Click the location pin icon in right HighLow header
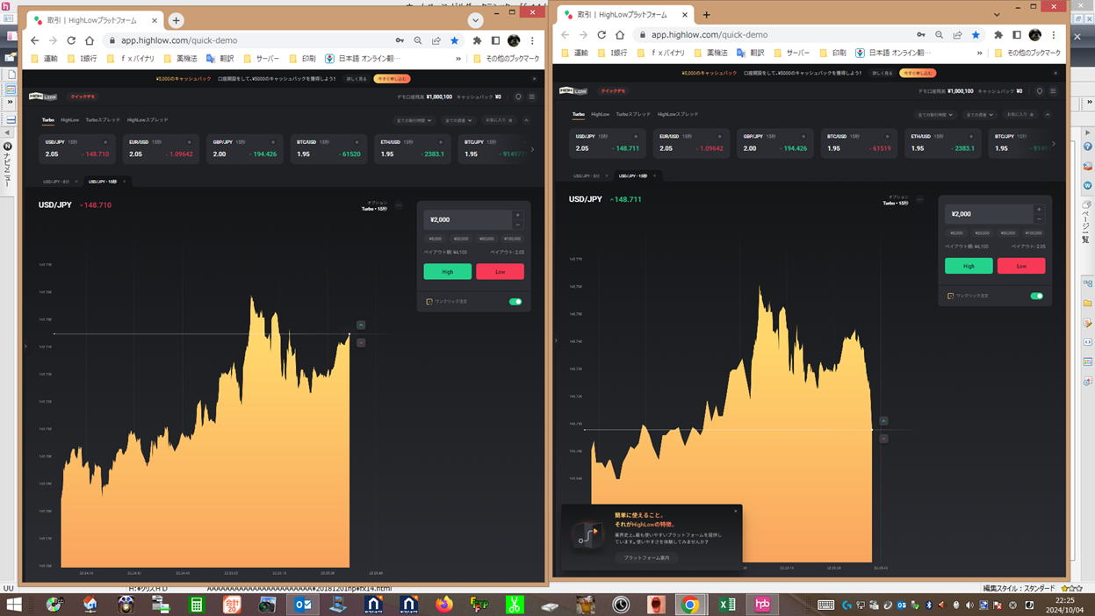This screenshot has height=616, width=1095. [1040, 91]
